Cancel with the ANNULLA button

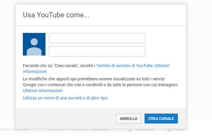pos(129,119)
